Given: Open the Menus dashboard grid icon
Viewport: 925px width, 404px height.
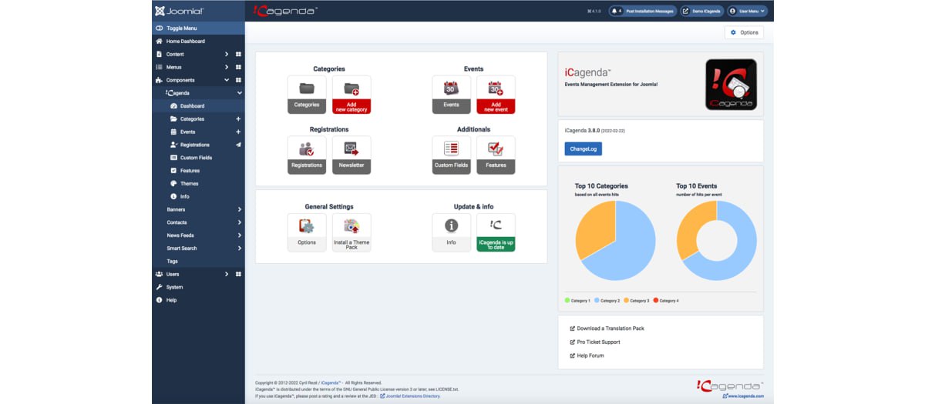Looking at the screenshot, I should 238,68.
